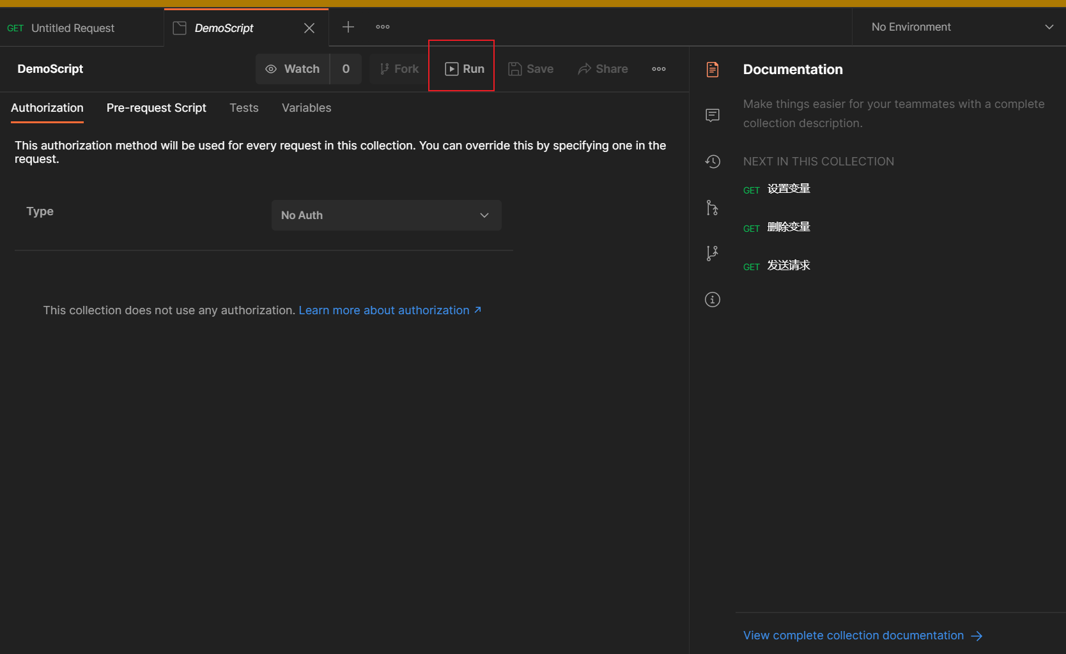Open the 发送请求 GET request

coord(777,266)
